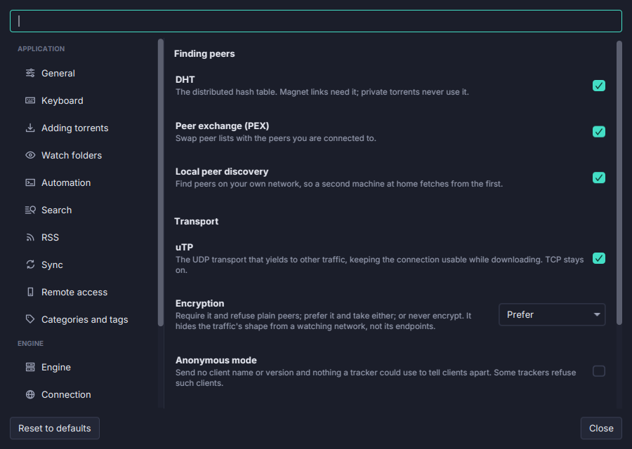632x449 pixels.
Task: Click the Automation terminal icon
Action: 30,182
